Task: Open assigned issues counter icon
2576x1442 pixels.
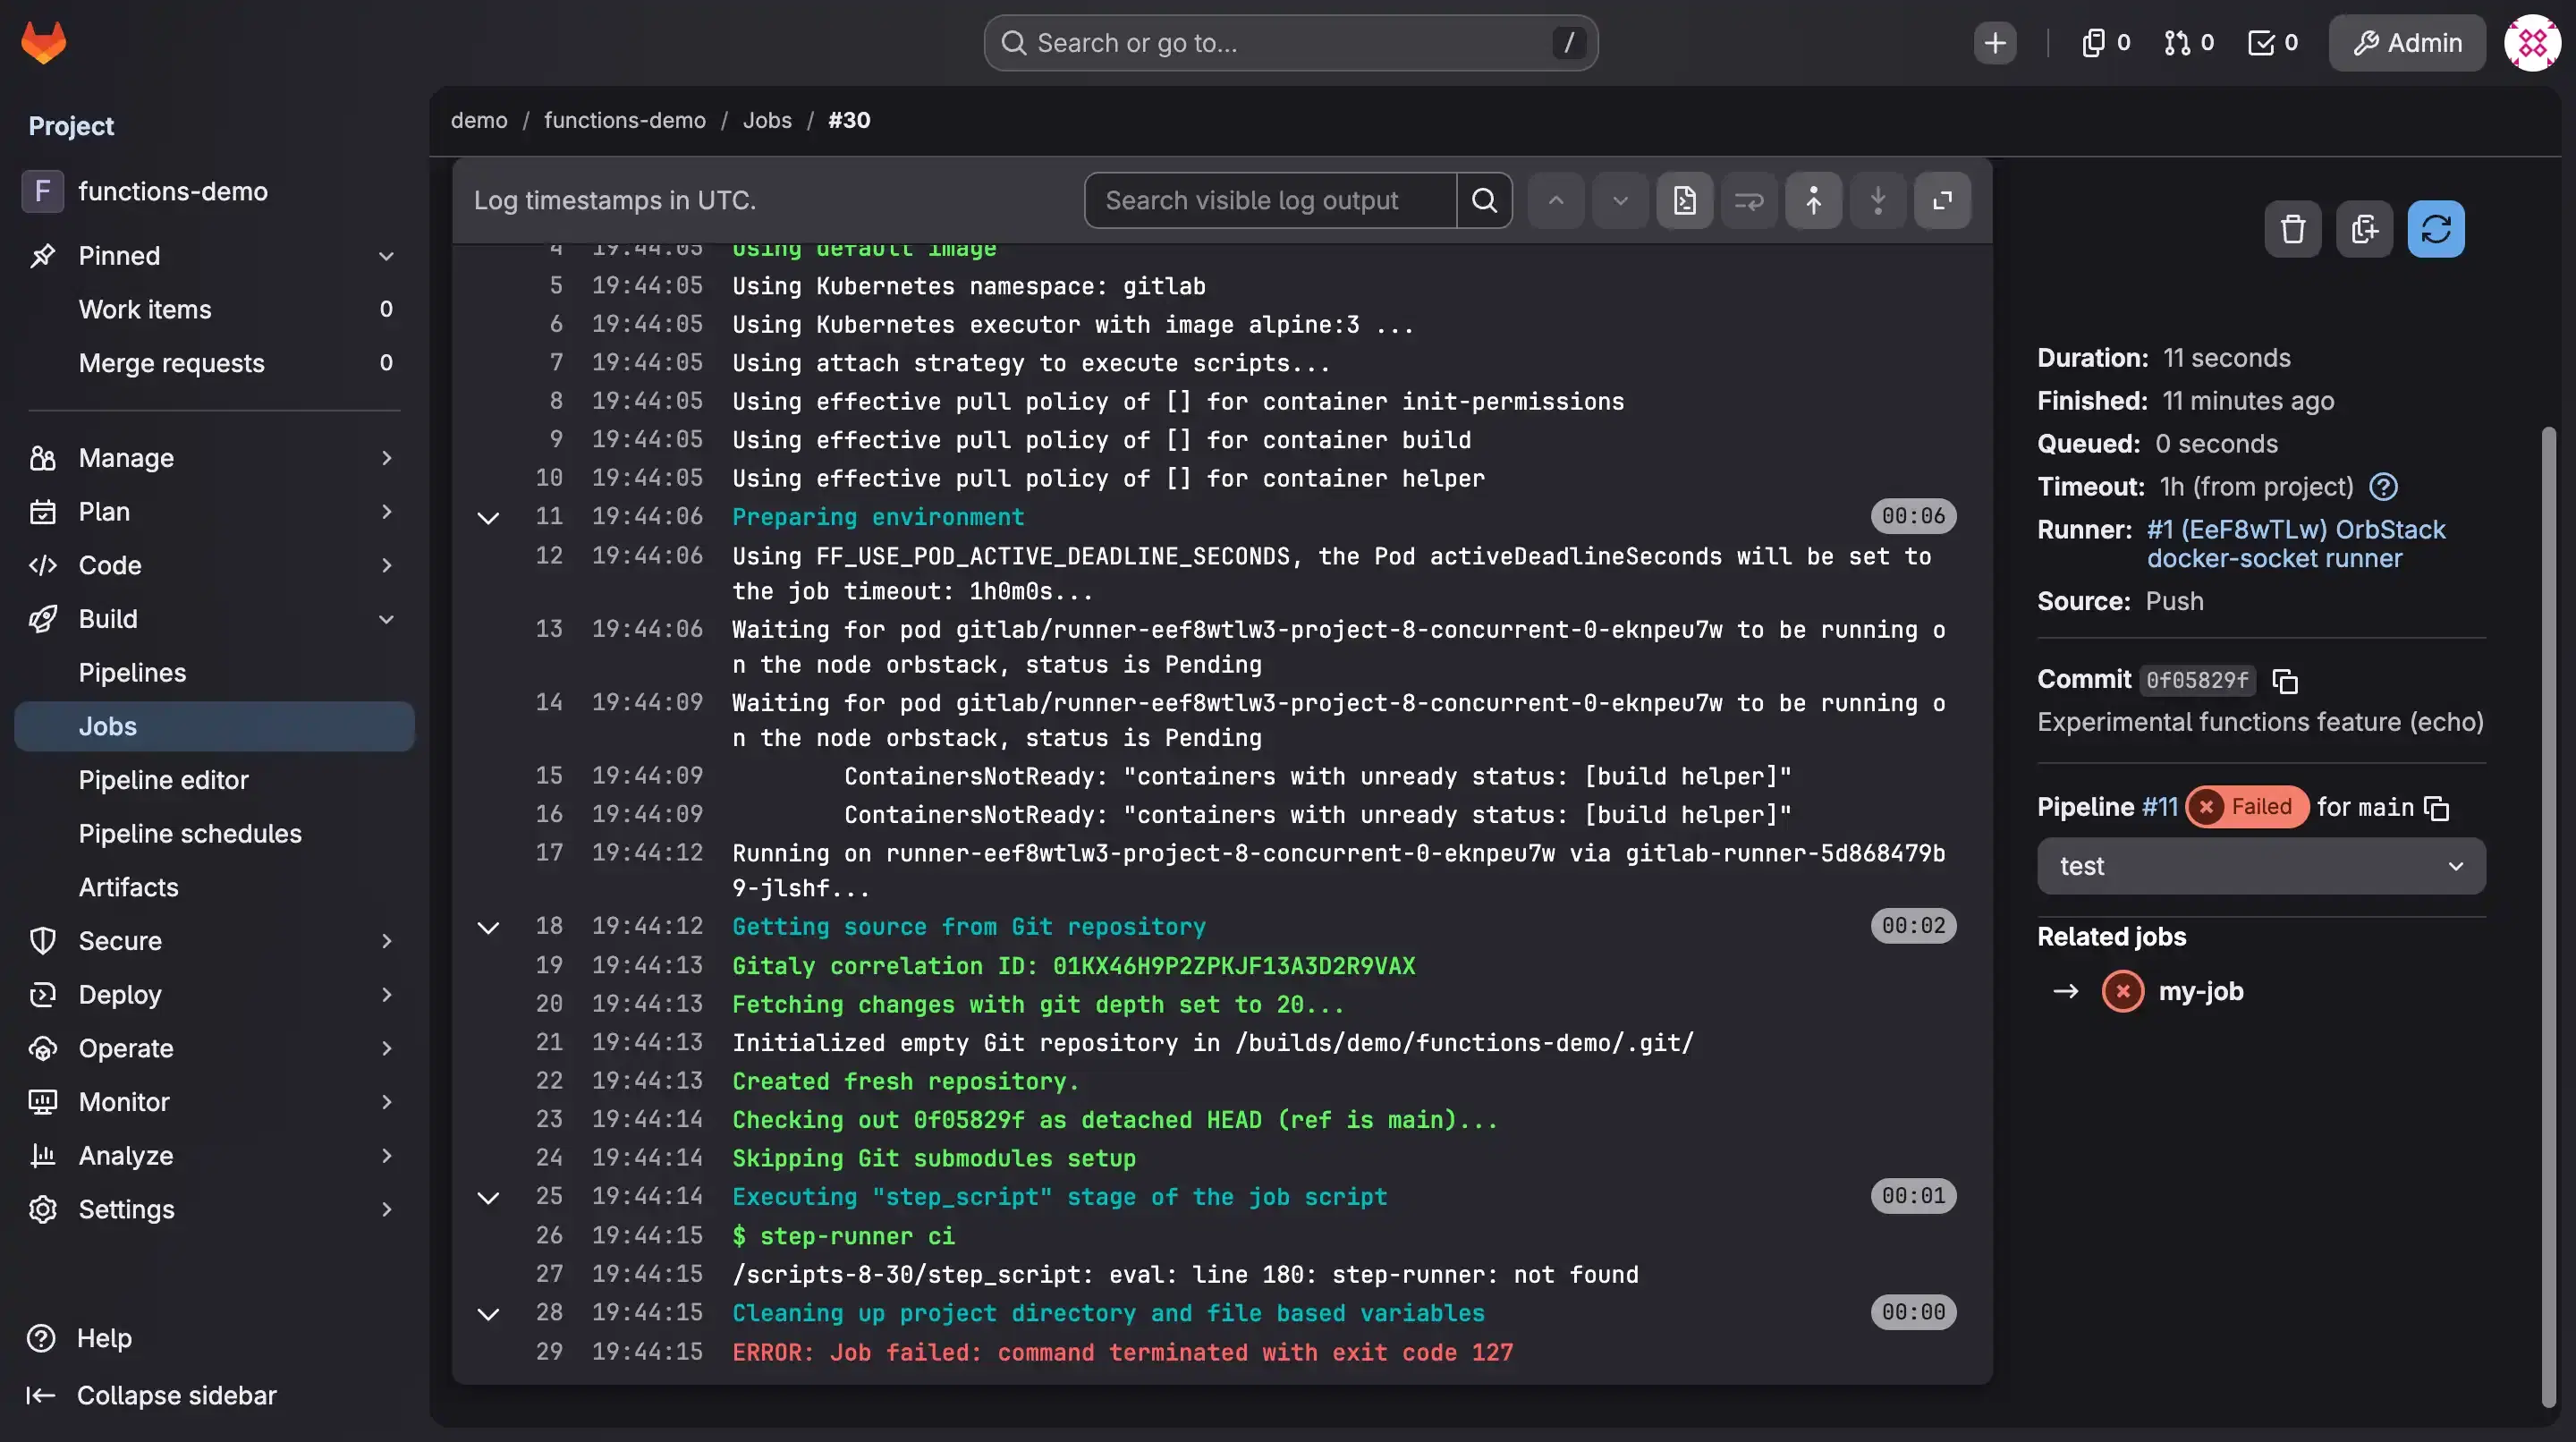Action: [x=2105, y=43]
